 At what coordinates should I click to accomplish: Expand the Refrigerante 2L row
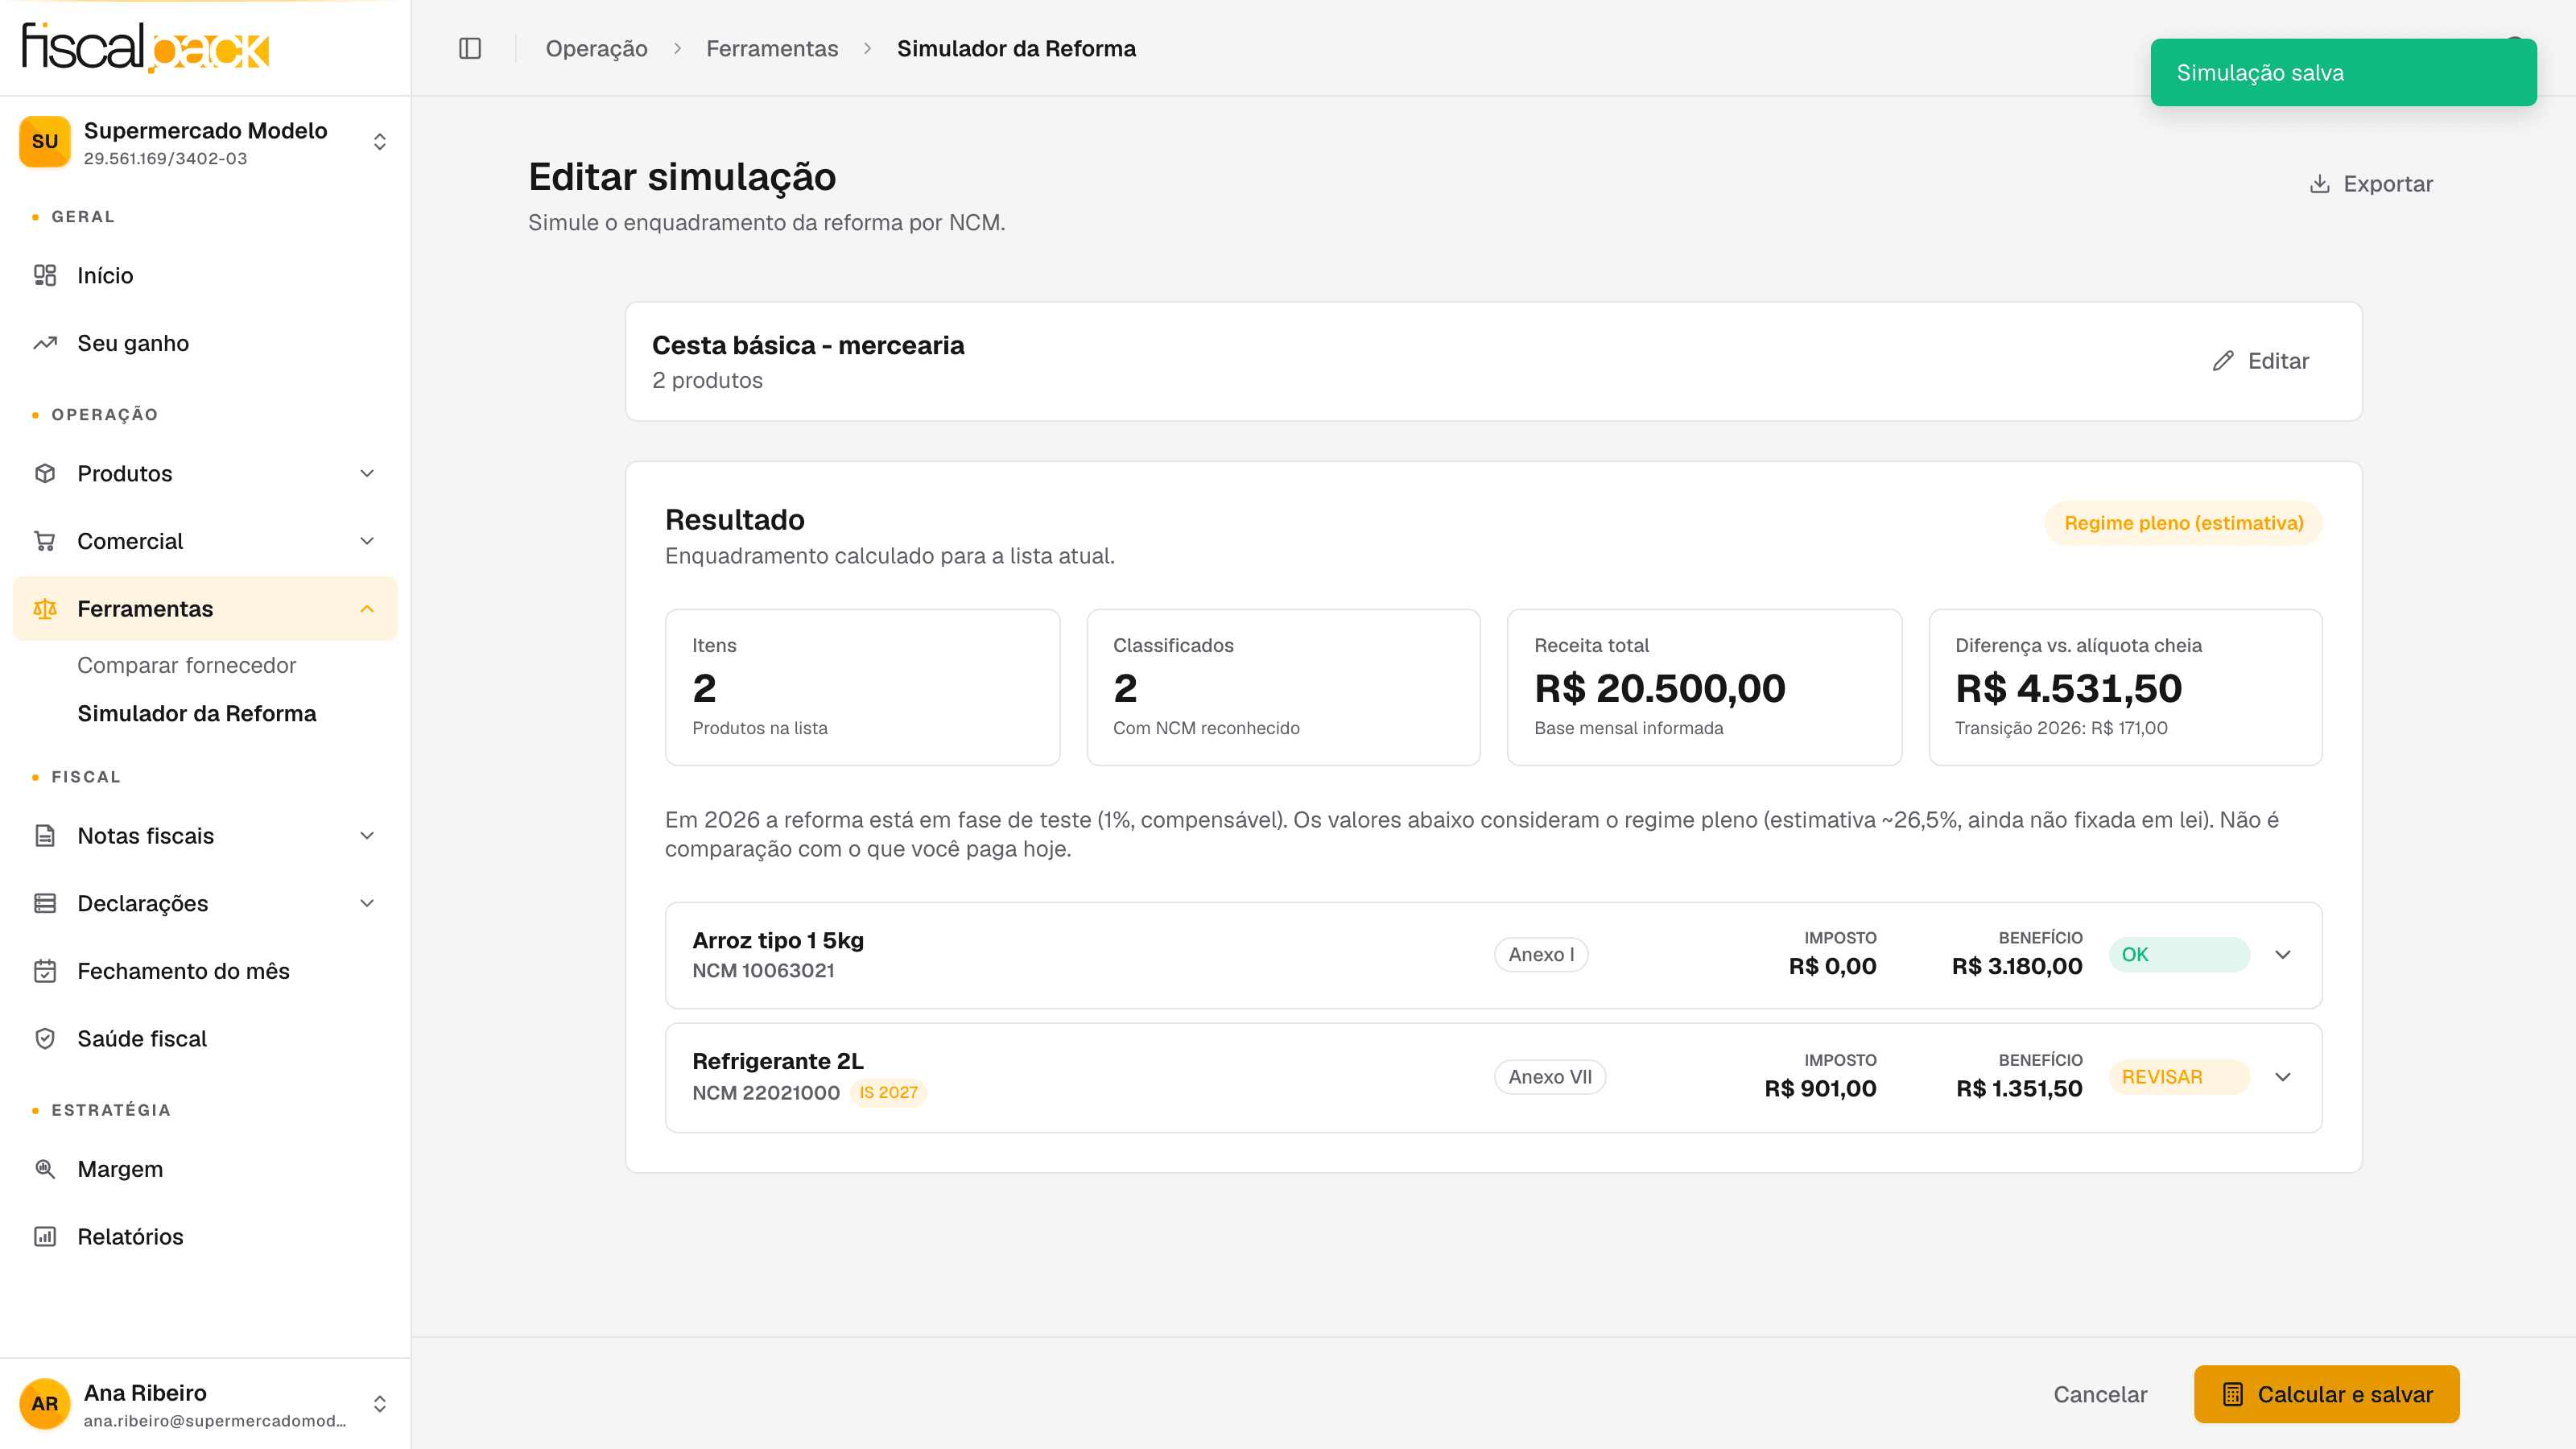click(x=2283, y=1077)
